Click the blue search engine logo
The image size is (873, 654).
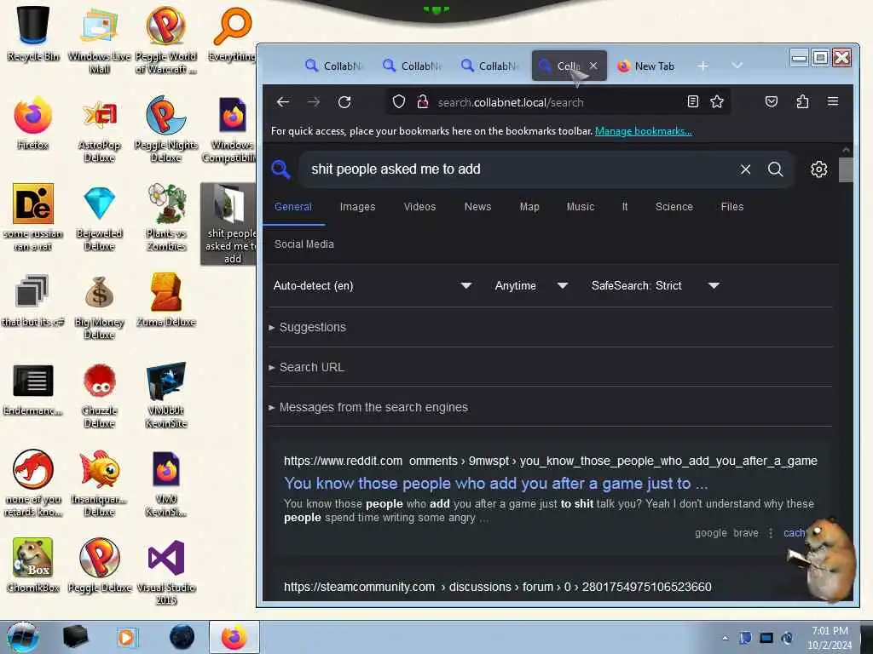coord(280,169)
